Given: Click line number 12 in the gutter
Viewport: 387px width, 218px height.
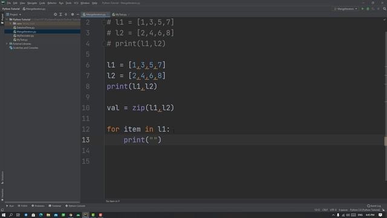Looking at the screenshot, I should (x=86, y=129).
